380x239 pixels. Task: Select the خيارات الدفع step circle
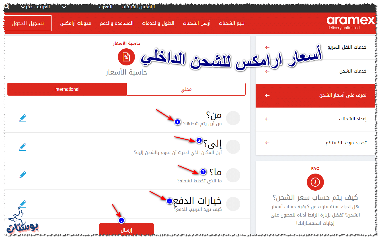point(233,204)
